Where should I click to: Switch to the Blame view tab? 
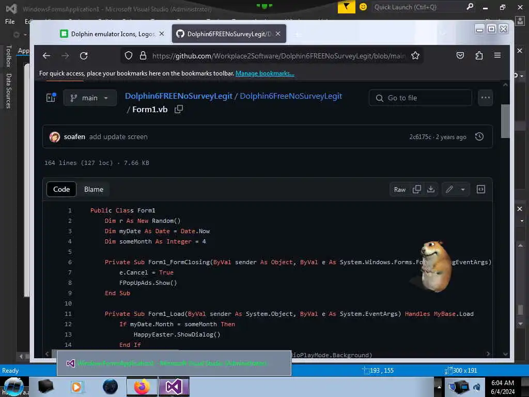[x=94, y=189]
